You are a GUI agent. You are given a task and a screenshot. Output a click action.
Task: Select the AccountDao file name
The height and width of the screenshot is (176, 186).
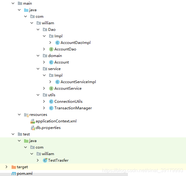65,49
